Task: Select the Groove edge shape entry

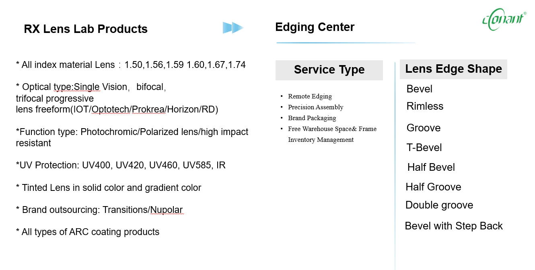Action: coord(424,128)
